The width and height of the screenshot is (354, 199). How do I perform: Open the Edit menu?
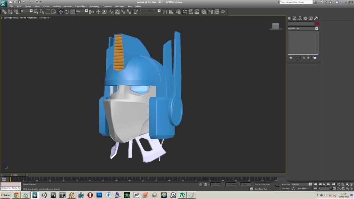pos(11,7)
